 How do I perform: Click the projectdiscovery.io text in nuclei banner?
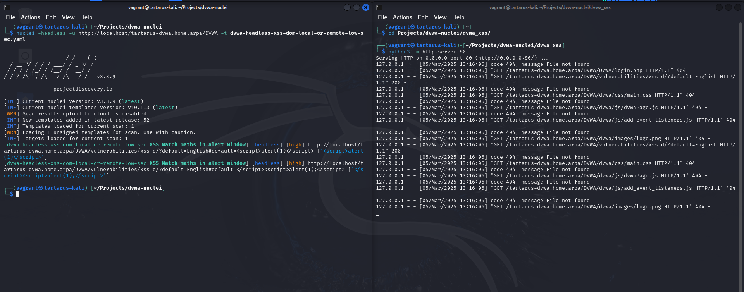83,89
